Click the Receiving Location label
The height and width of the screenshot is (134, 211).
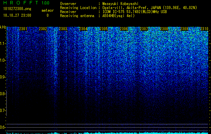coord(78,8)
